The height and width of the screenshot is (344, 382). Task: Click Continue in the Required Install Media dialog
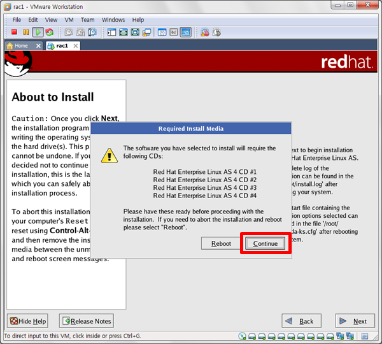[265, 243]
